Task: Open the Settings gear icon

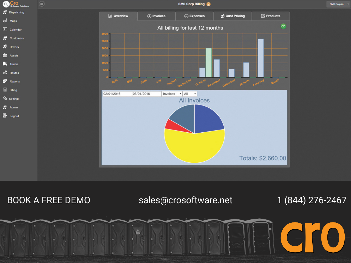Action: point(5,98)
